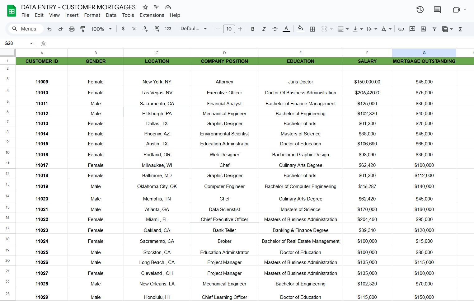The height and width of the screenshot is (301, 474).
Task: Open vertical align dropdown
Action: (358, 29)
